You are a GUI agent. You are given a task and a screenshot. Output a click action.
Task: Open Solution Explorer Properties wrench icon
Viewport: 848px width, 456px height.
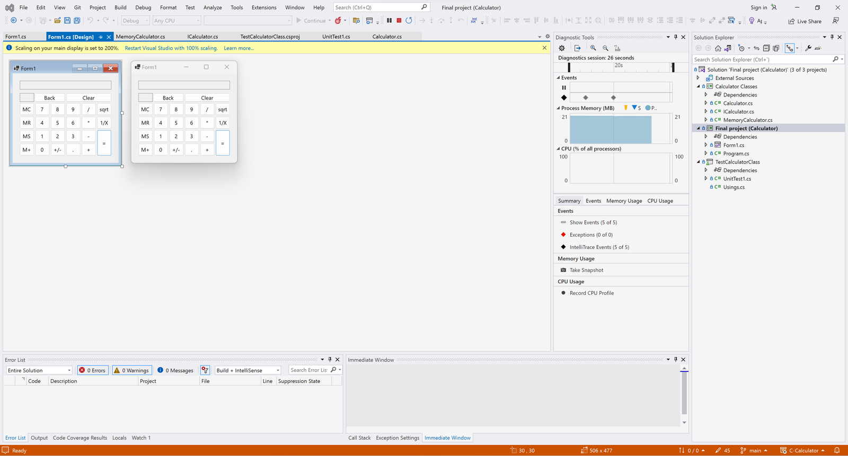(x=808, y=48)
